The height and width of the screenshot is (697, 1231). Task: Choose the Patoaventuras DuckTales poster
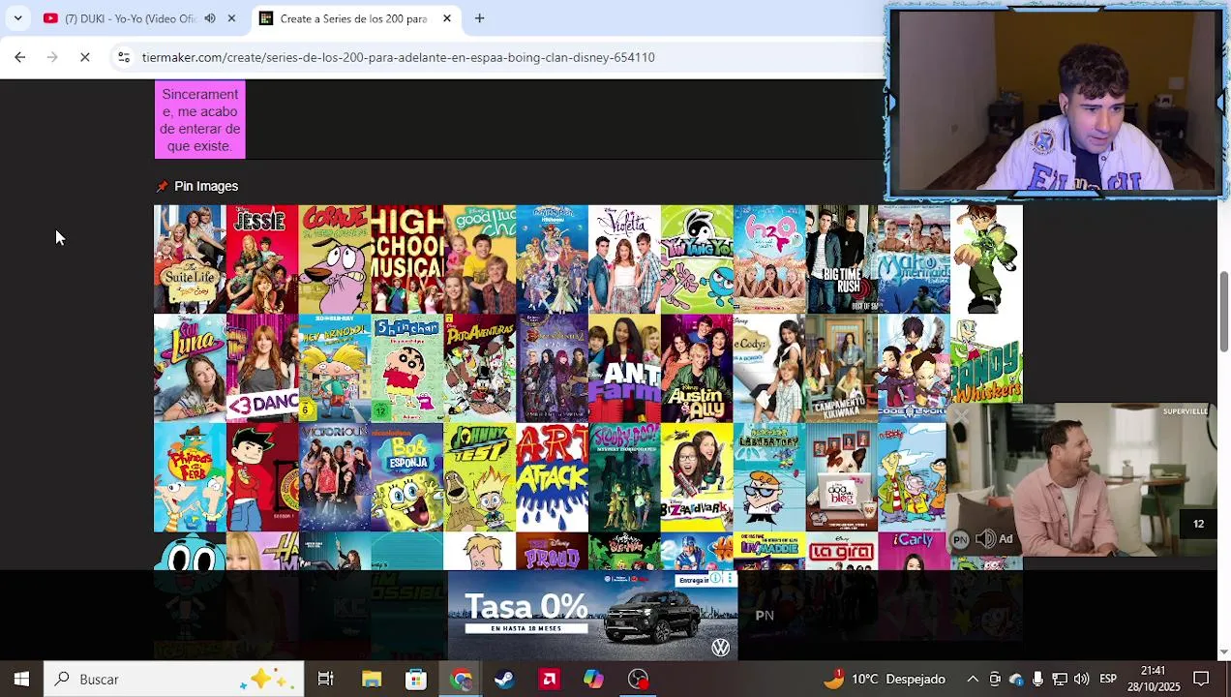point(480,368)
